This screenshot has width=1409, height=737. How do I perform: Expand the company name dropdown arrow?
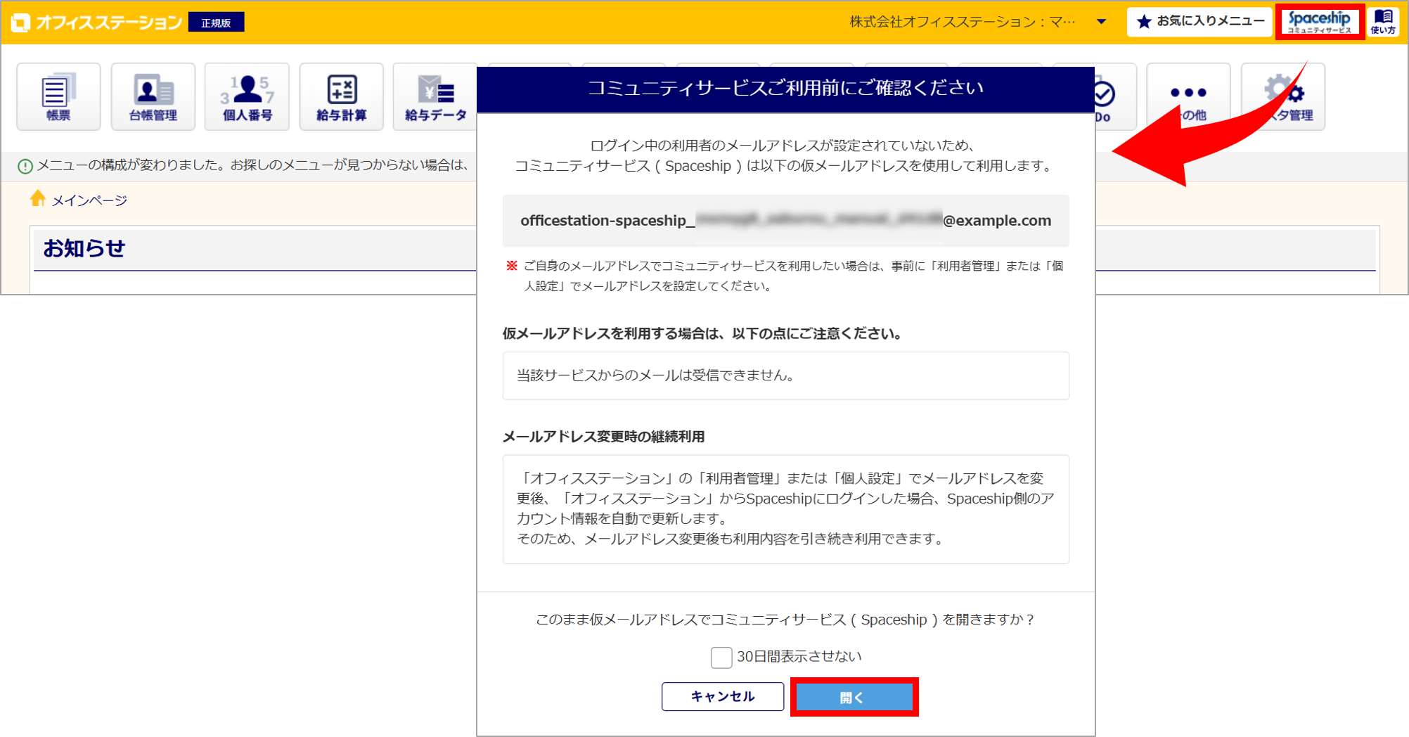(1101, 22)
